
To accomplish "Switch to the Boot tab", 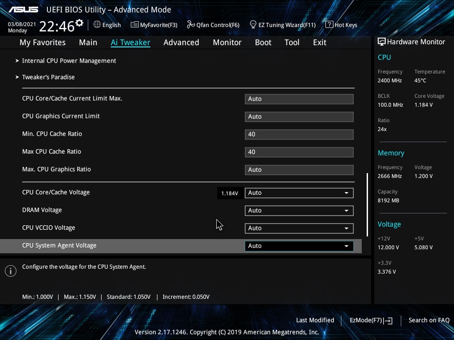I will pos(263,42).
